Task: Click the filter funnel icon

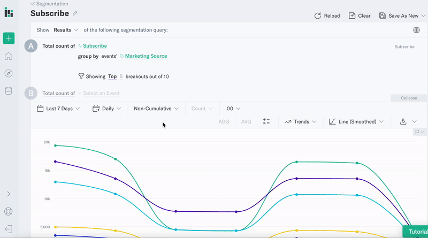Action: point(81,76)
